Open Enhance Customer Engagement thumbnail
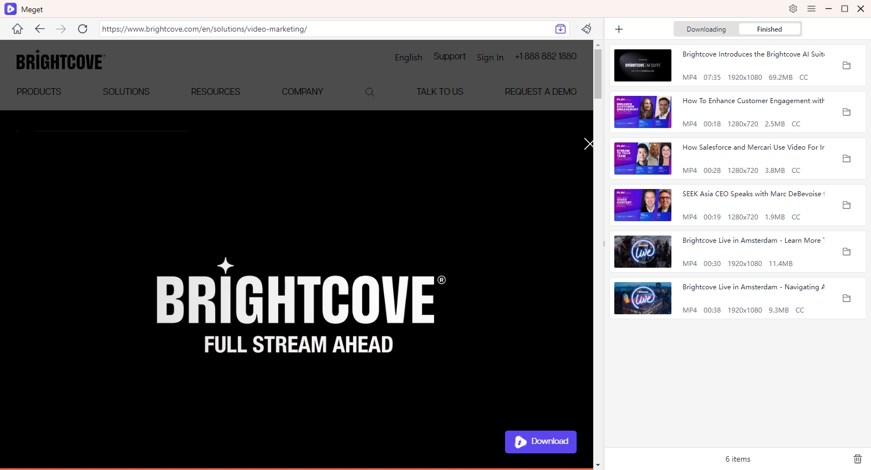Screen dimensions: 871x470 click(x=643, y=112)
